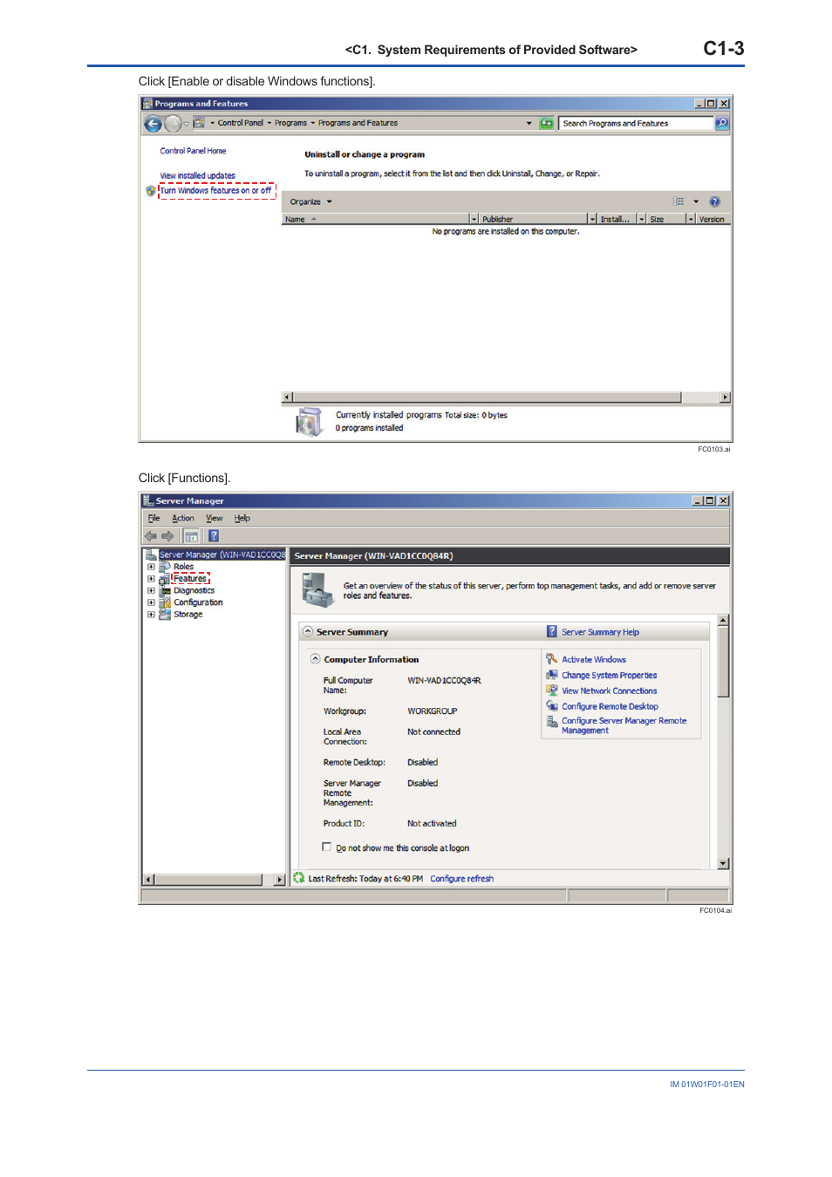832x1177 pixels.
Task: Click the Features icon in the tree
Action: pos(165,579)
